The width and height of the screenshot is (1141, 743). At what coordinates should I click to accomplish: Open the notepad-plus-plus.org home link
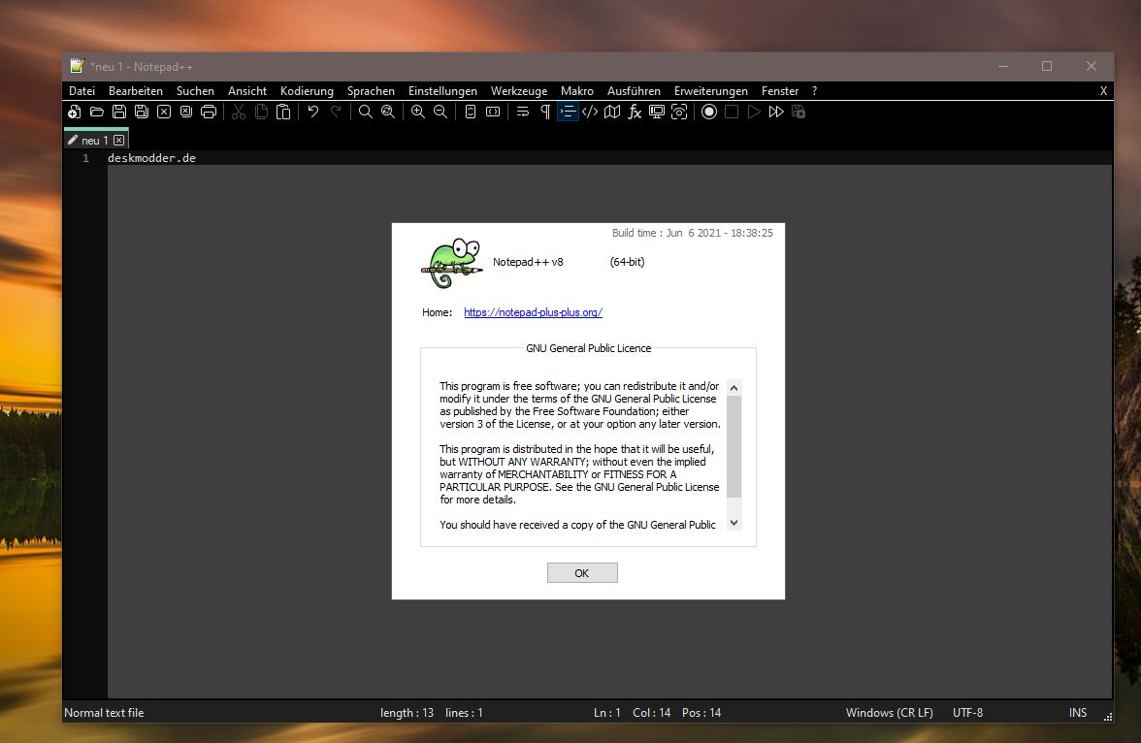pyautogui.click(x=533, y=312)
